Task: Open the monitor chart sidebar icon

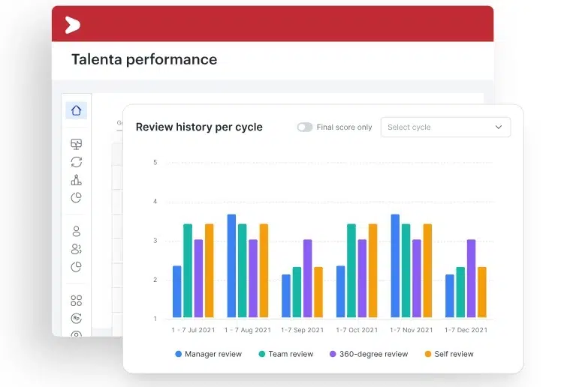Action: [76, 144]
